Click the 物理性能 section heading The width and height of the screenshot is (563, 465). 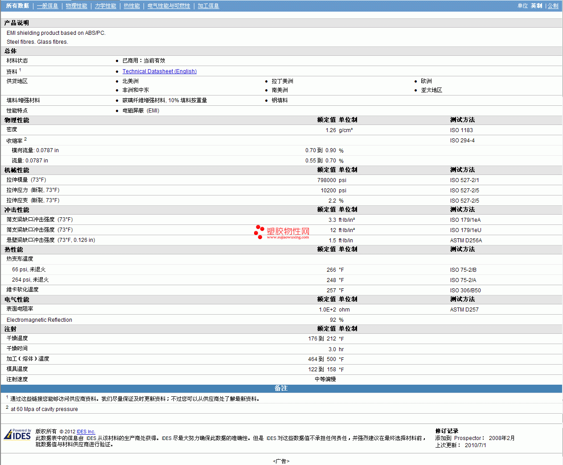(17, 120)
